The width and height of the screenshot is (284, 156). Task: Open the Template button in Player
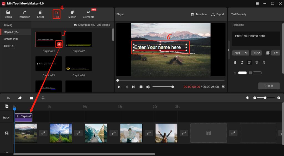199,14
